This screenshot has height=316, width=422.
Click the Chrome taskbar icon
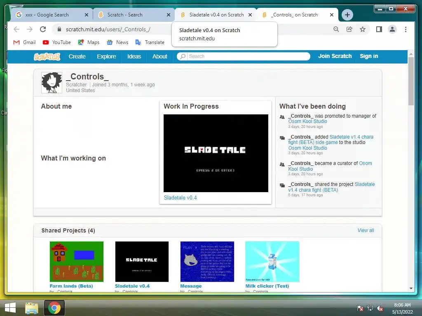54,308
